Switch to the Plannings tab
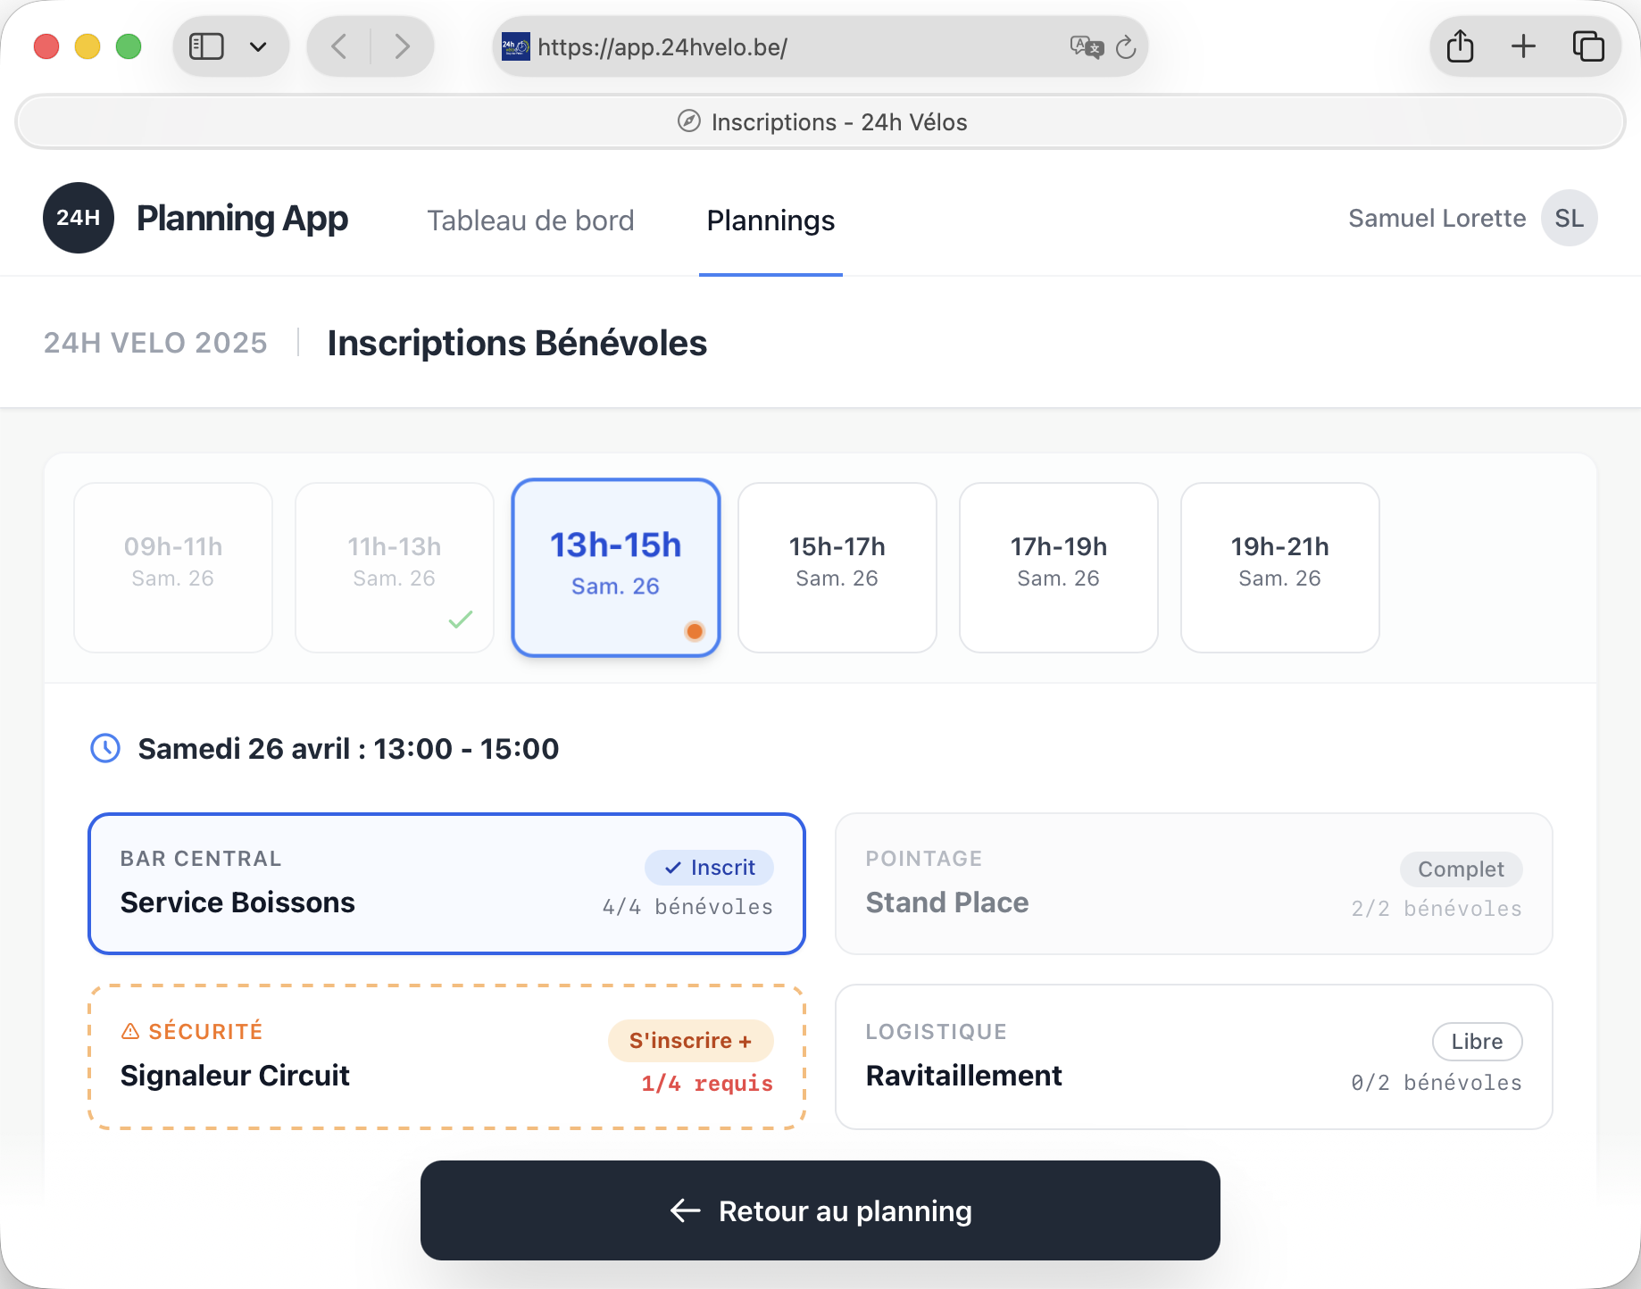Image resolution: width=1641 pixels, height=1289 pixels. 771,220
